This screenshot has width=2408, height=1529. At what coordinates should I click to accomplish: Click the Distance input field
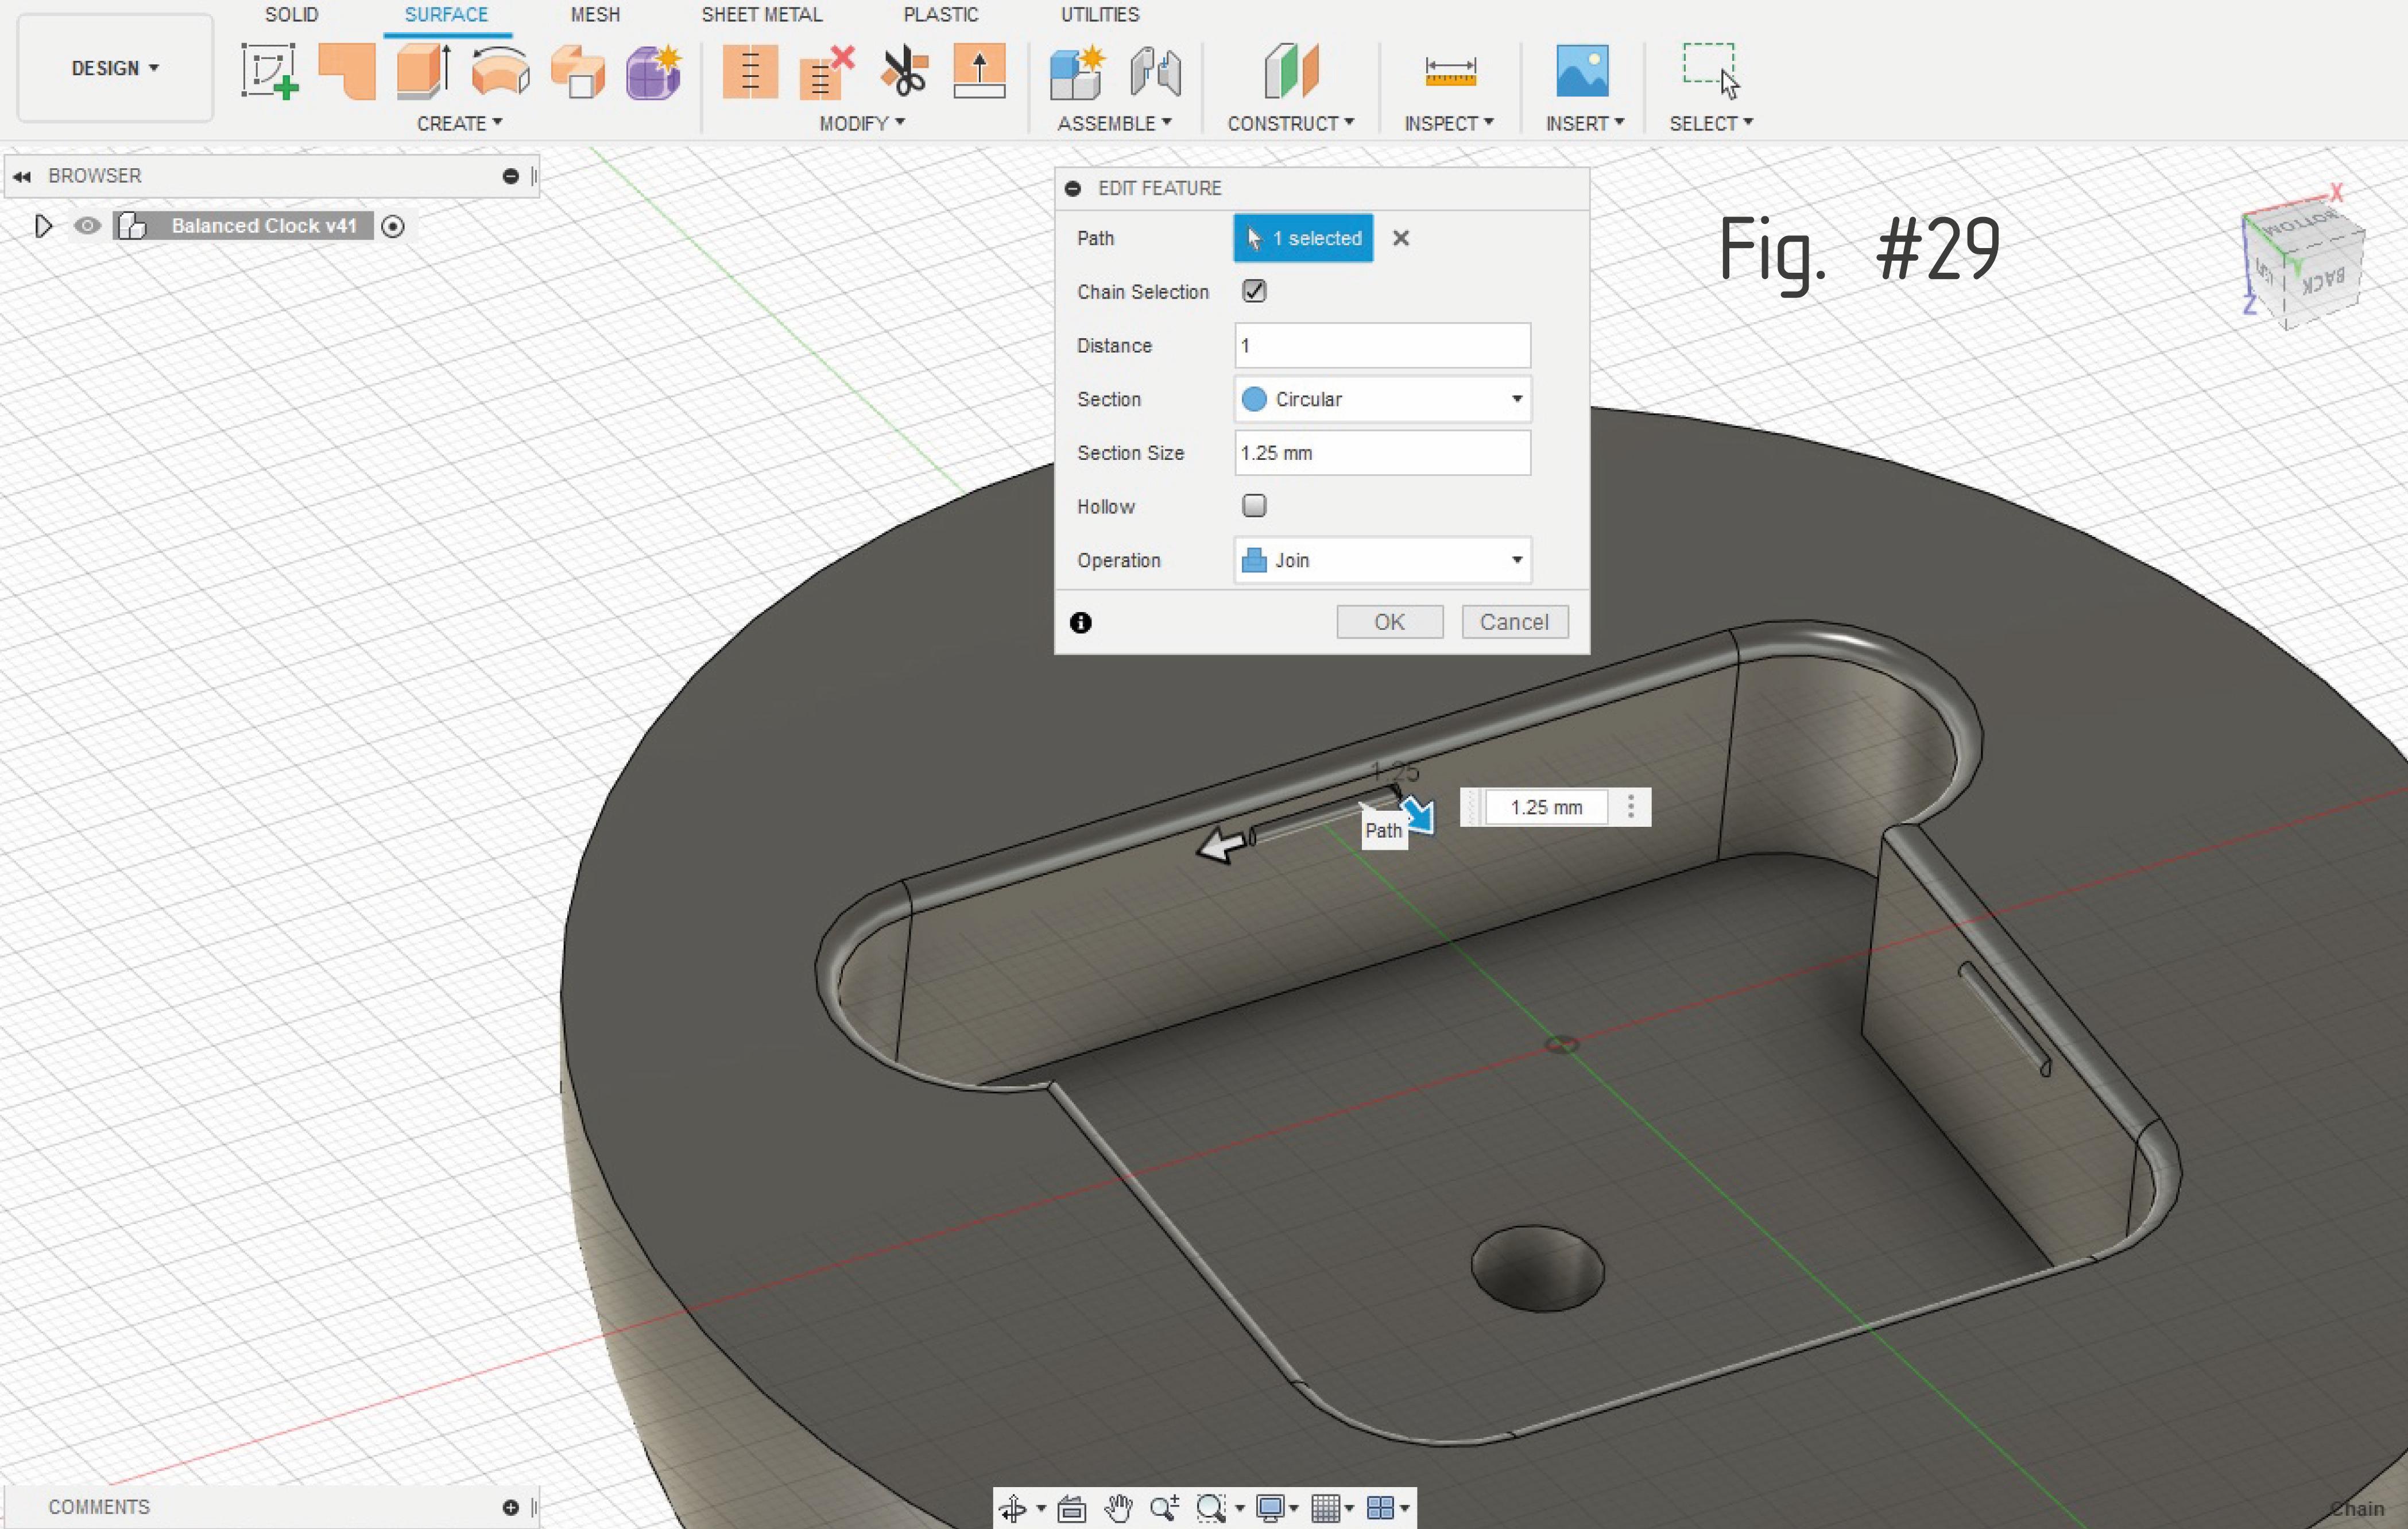pyautogui.click(x=1382, y=346)
